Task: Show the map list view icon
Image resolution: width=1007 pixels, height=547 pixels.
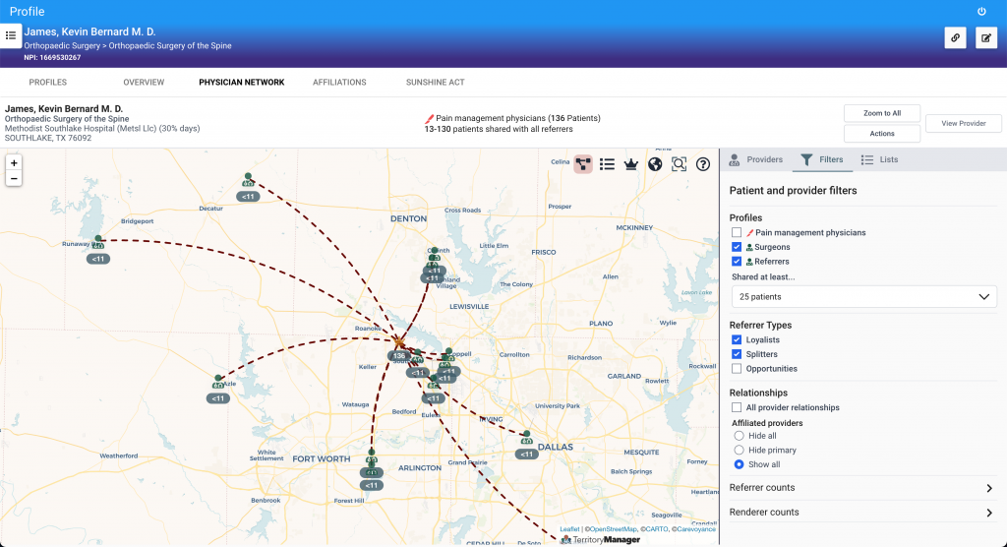Action: point(607,164)
